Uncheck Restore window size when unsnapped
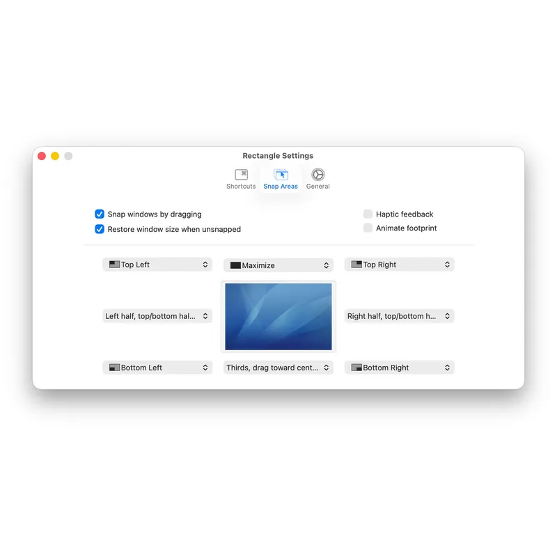The width and height of the screenshot is (557, 557). (100, 229)
